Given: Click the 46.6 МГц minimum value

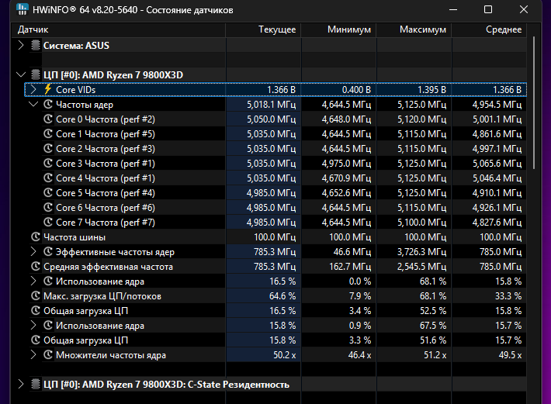Looking at the screenshot, I should 352,252.
